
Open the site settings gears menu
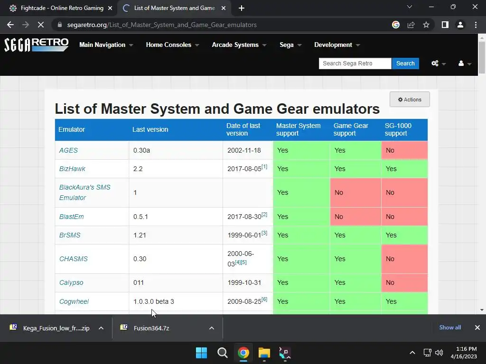[x=438, y=64]
